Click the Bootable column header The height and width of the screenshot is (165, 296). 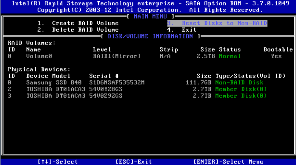click(x=278, y=50)
